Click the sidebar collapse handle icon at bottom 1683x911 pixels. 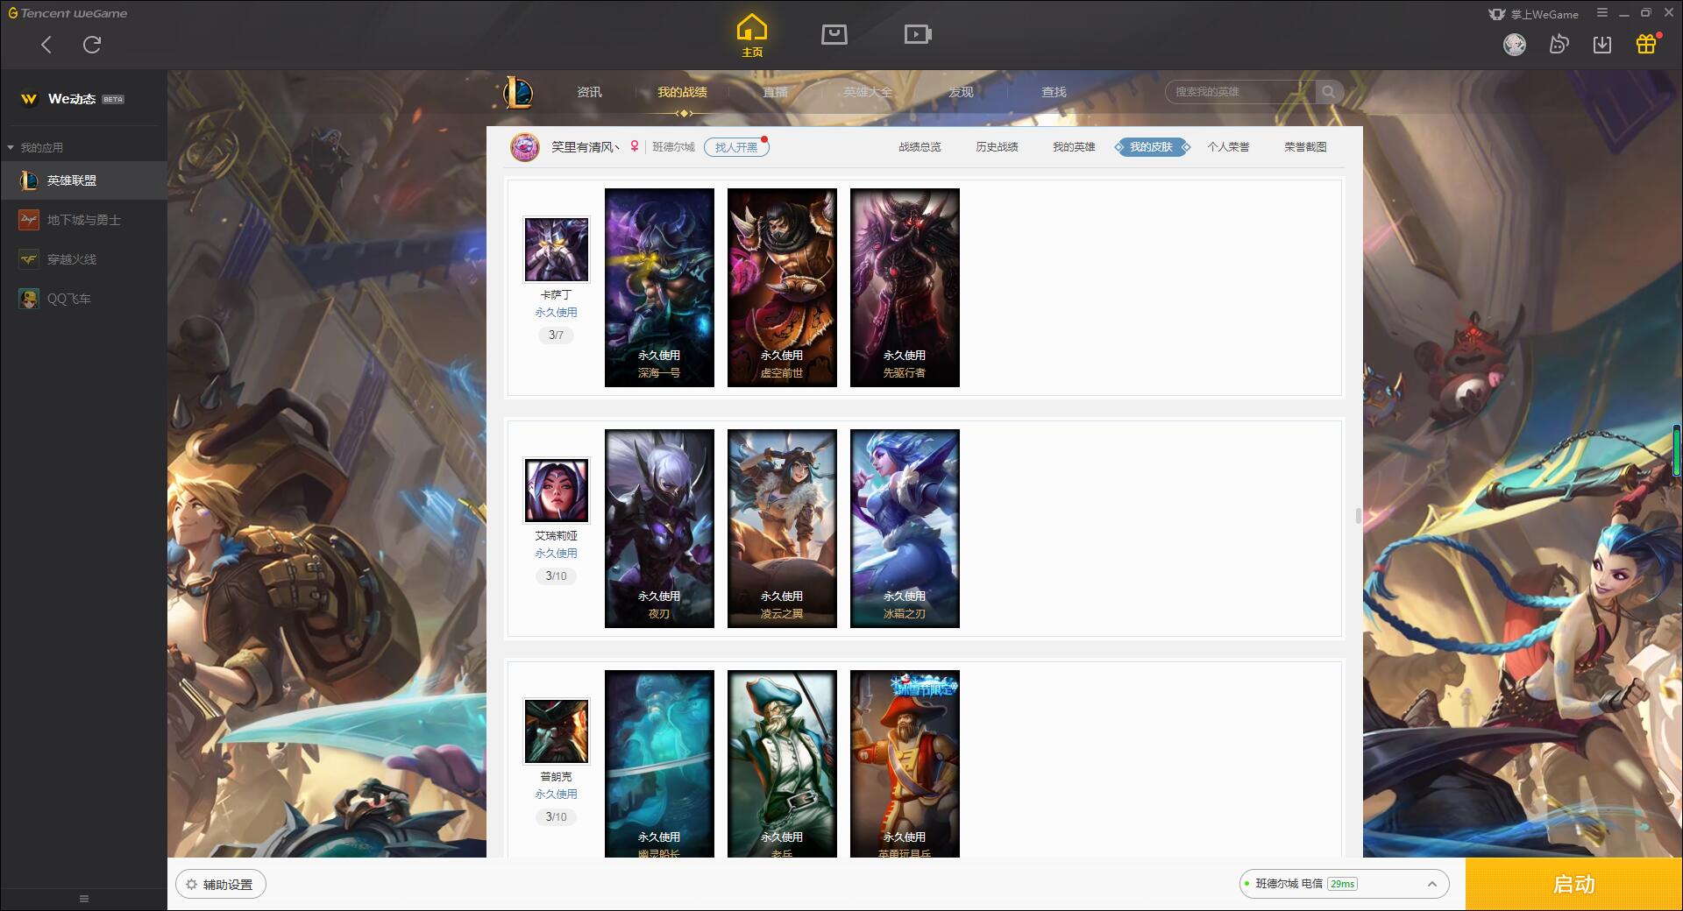pyautogui.click(x=84, y=899)
